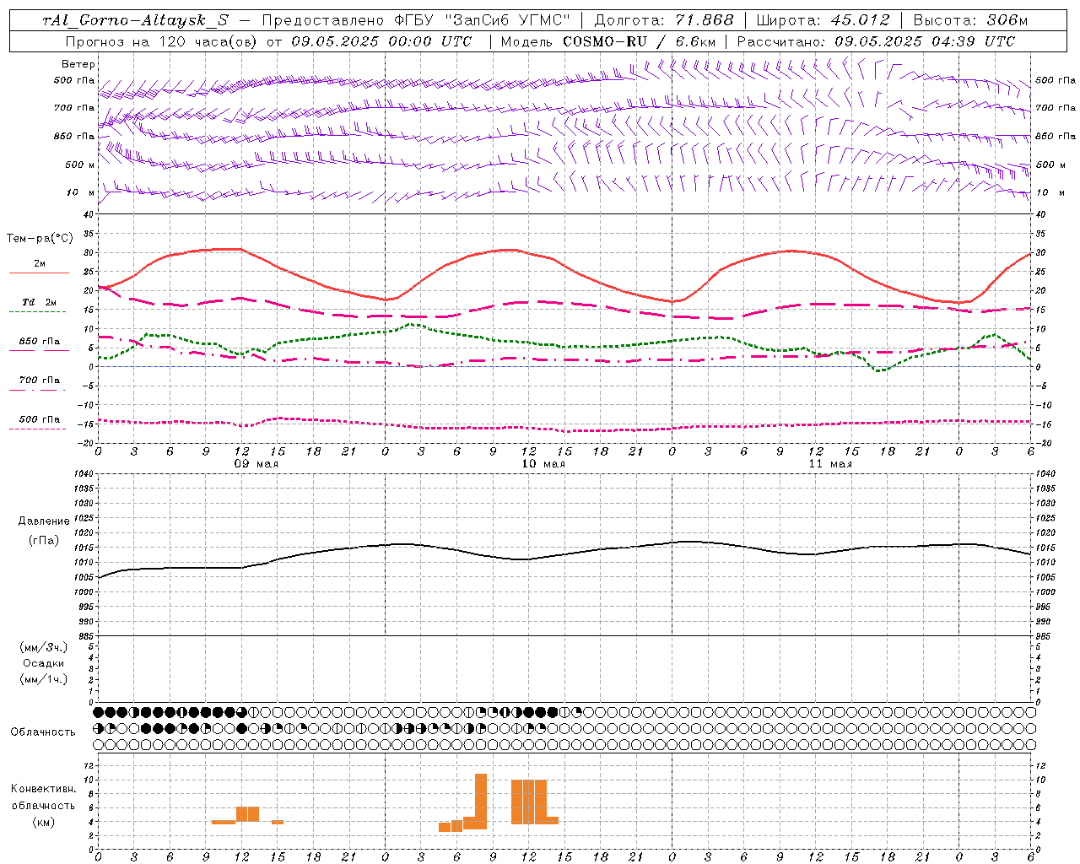Click the date label 10 мая
This screenshot has width=1080, height=864.
tap(543, 464)
